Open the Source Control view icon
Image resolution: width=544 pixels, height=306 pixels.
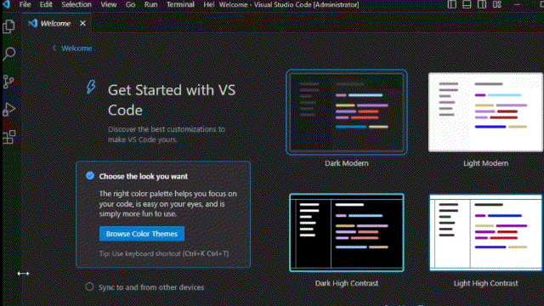8,82
